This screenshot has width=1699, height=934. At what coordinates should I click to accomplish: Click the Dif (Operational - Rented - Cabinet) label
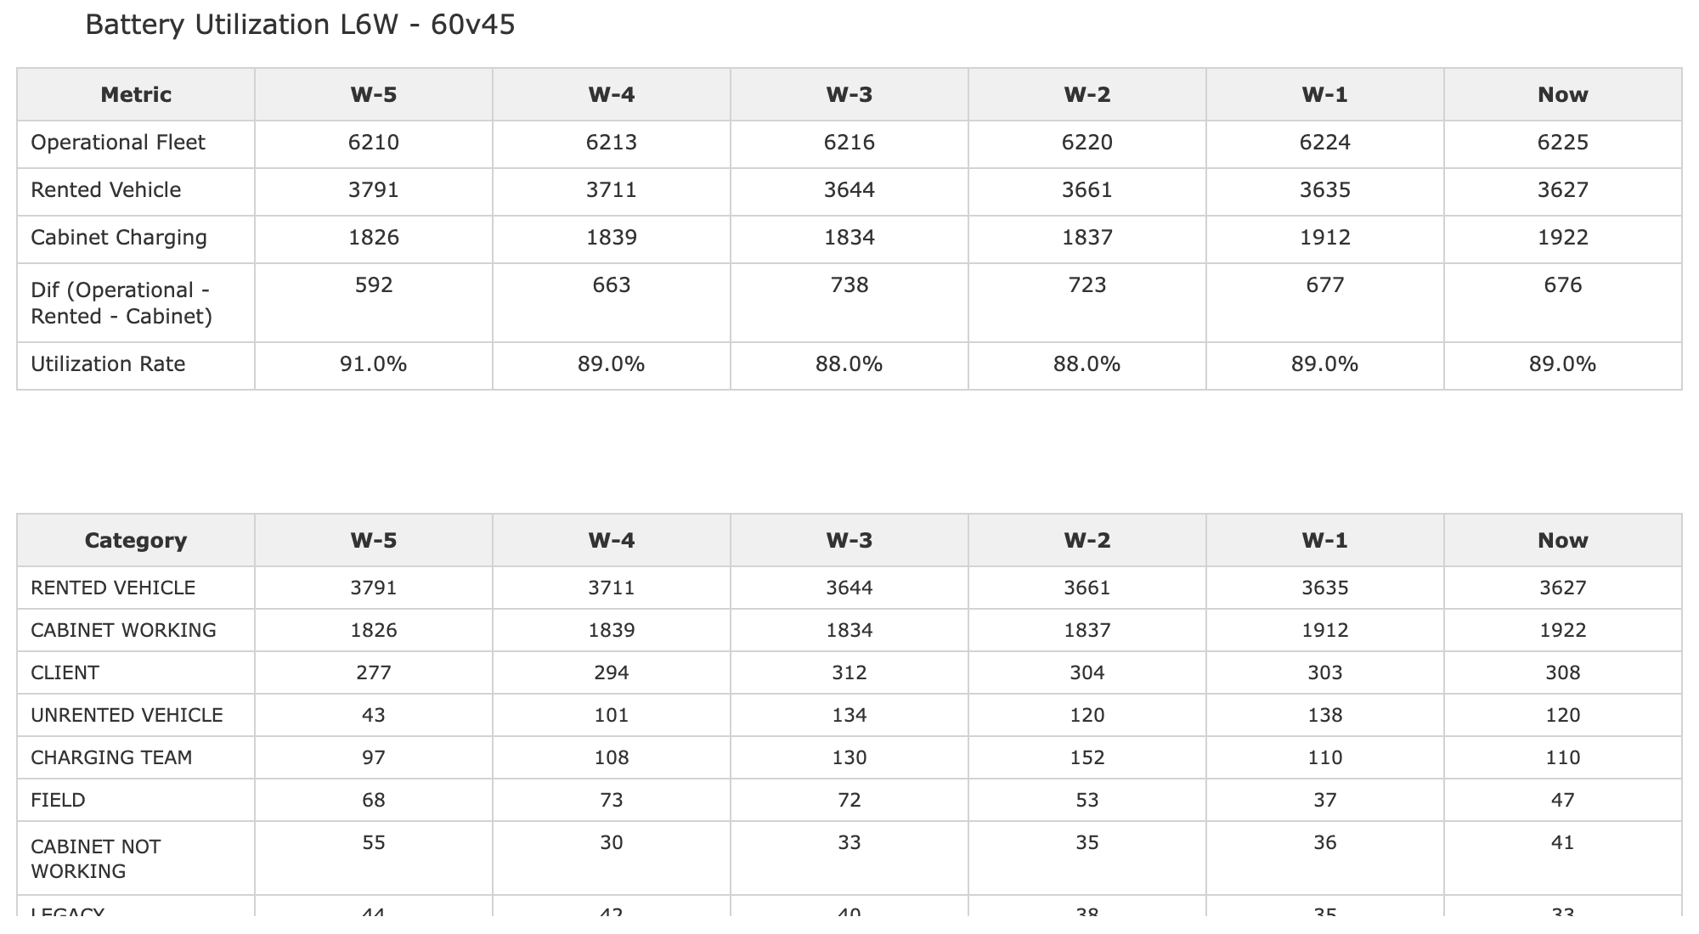coord(121,303)
